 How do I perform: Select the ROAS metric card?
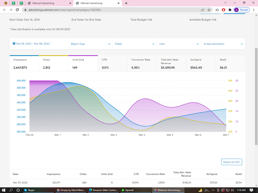(230, 64)
